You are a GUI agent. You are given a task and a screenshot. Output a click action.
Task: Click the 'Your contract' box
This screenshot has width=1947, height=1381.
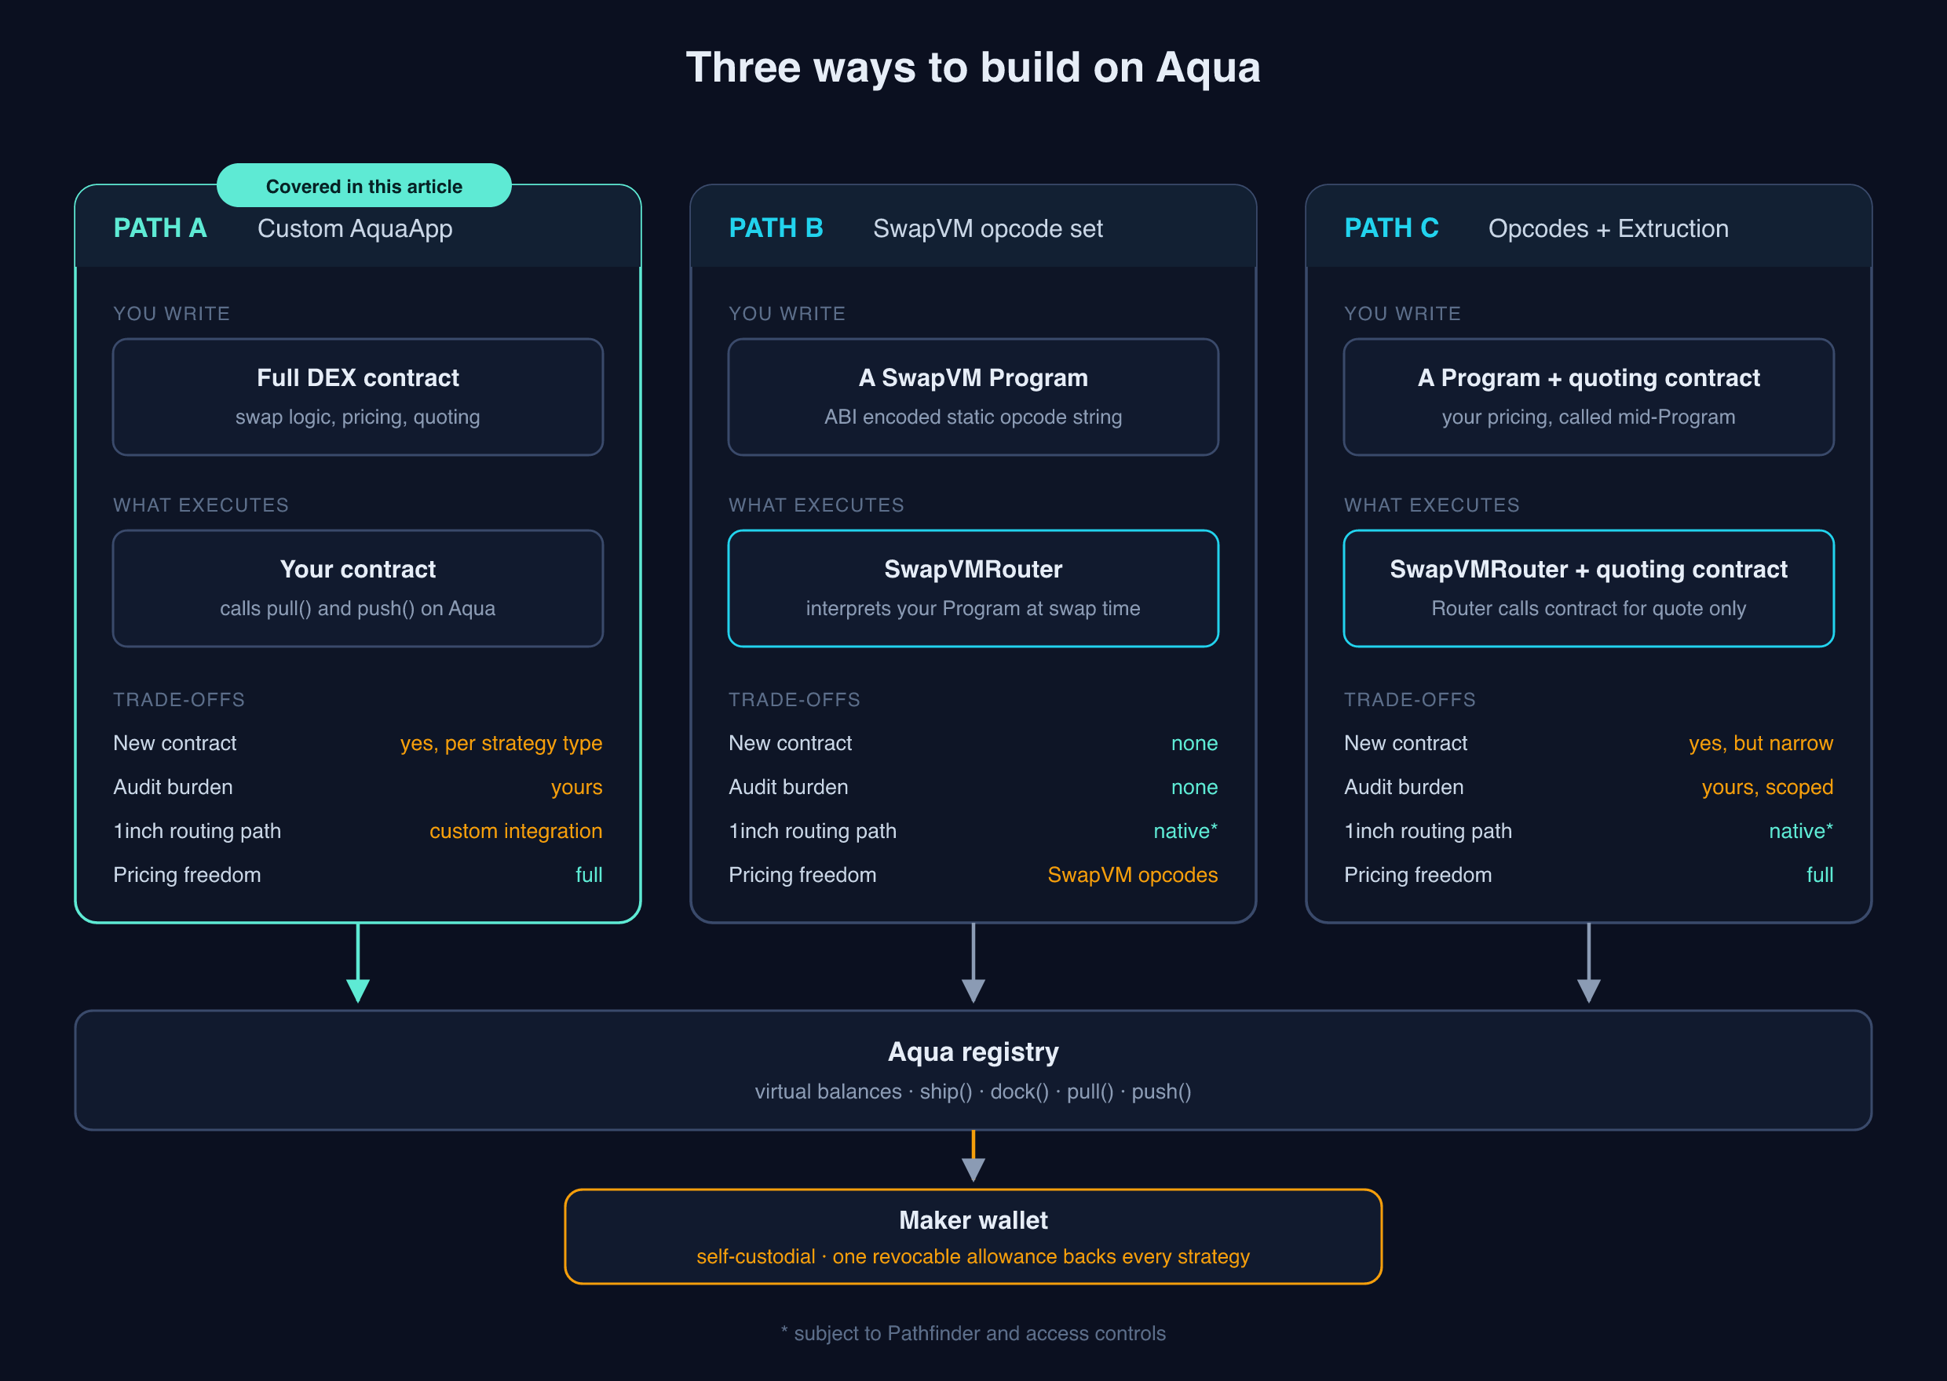coord(358,588)
